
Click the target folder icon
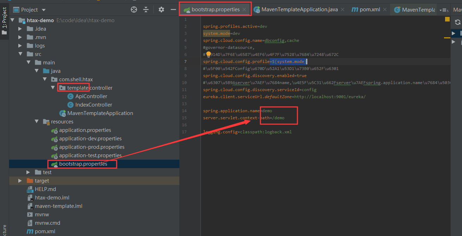(30, 181)
